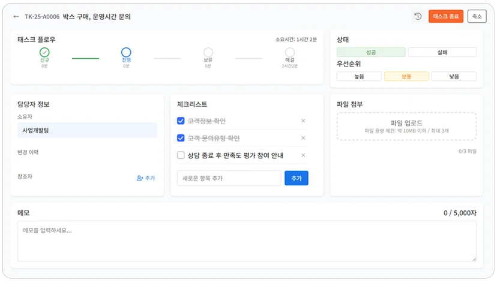Select the 해결 step circle in task flow
497x283 pixels.
tap(290, 52)
